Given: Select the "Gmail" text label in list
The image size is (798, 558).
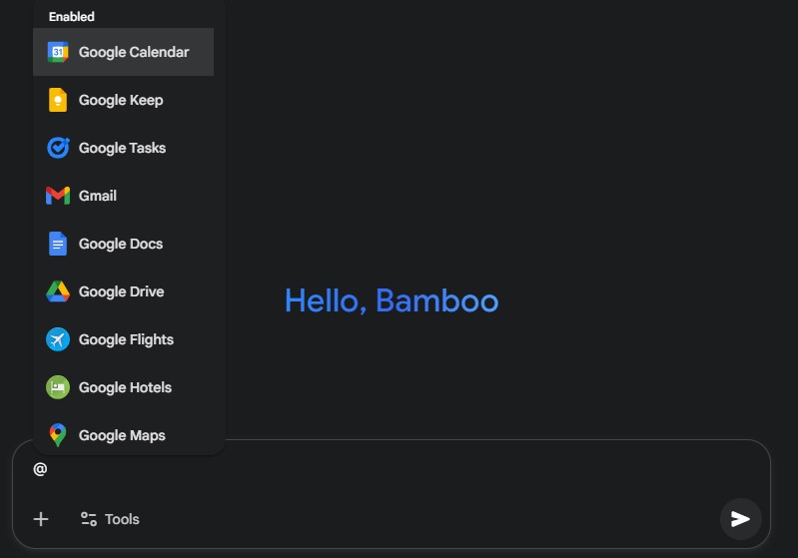Looking at the screenshot, I should click(x=98, y=196).
